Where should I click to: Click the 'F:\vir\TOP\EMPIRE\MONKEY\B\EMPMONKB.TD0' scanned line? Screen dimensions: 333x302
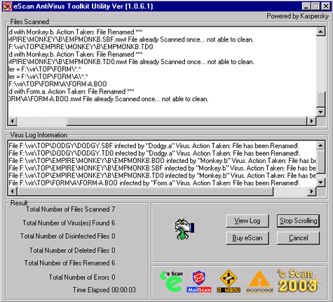pyautogui.click(x=81, y=47)
